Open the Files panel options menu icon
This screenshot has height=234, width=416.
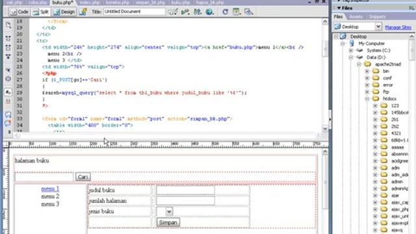tap(411, 8)
